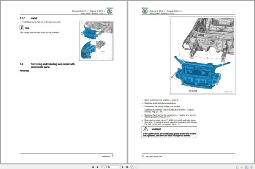Click the greyed next view navigation icon
Image resolution: width=255 pixels, height=169 pixels.
[137, 167]
